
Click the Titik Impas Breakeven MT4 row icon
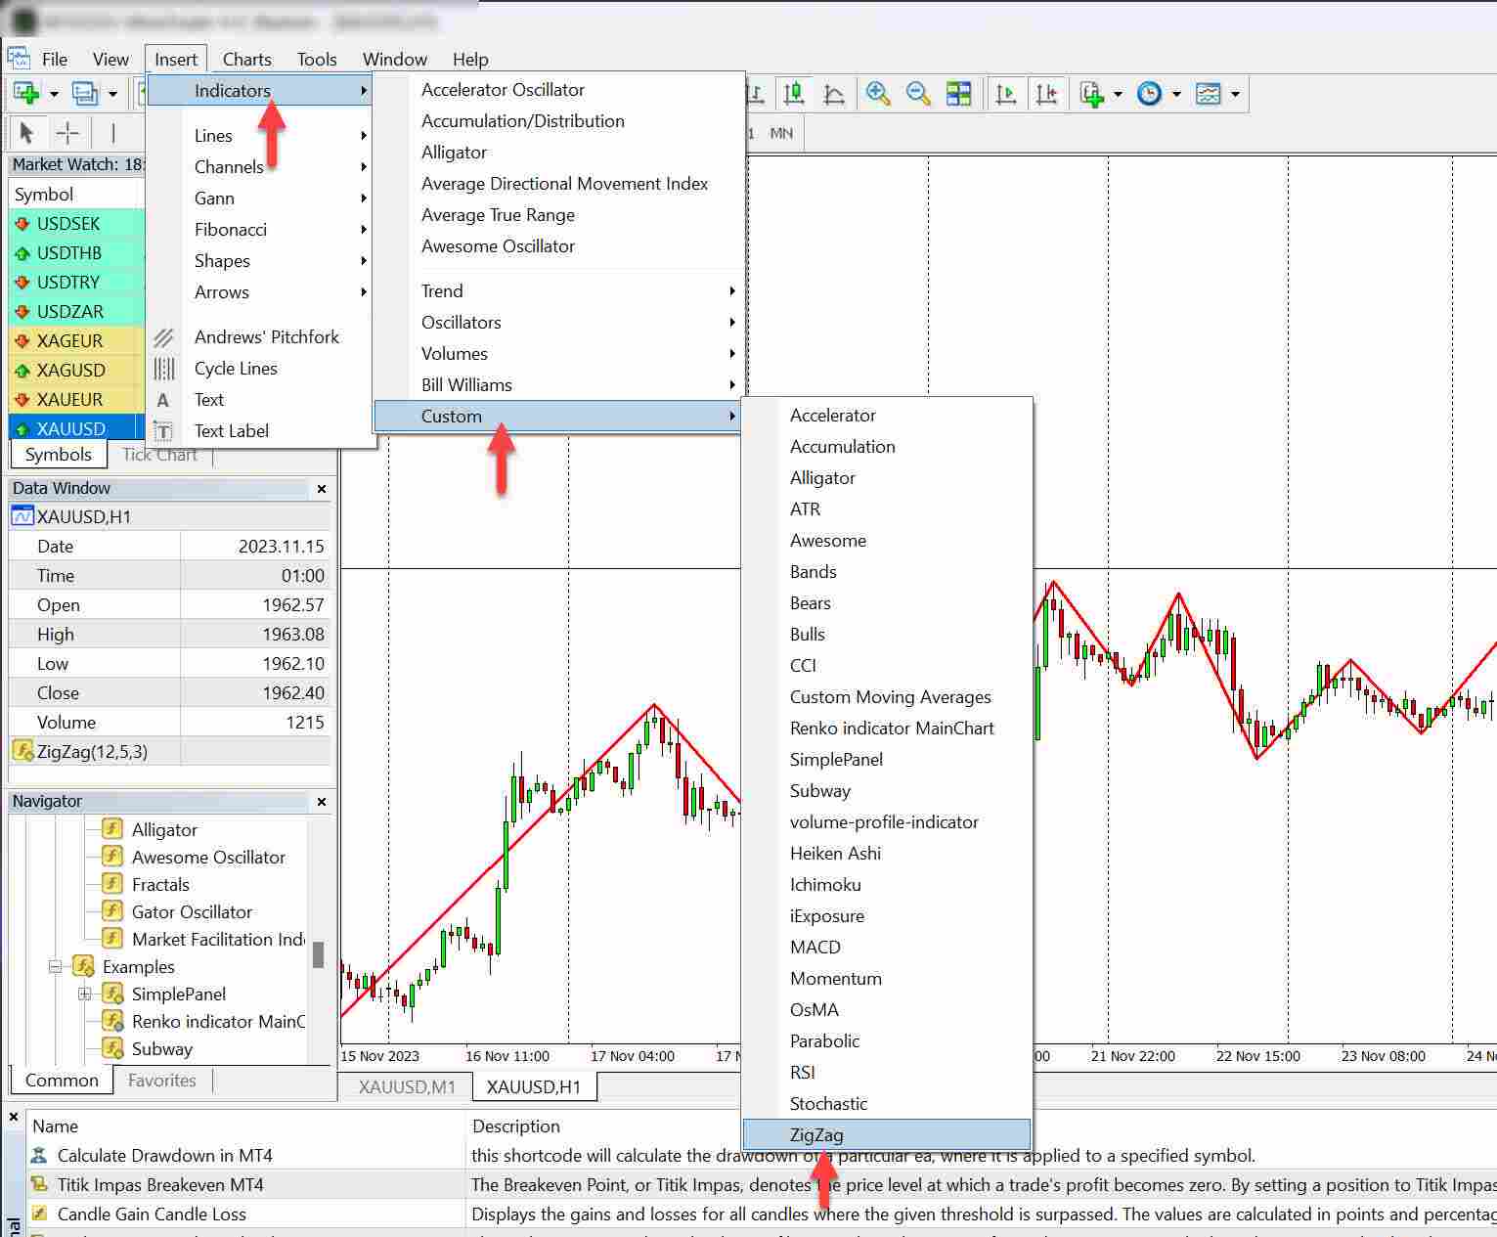[39, 1185]
